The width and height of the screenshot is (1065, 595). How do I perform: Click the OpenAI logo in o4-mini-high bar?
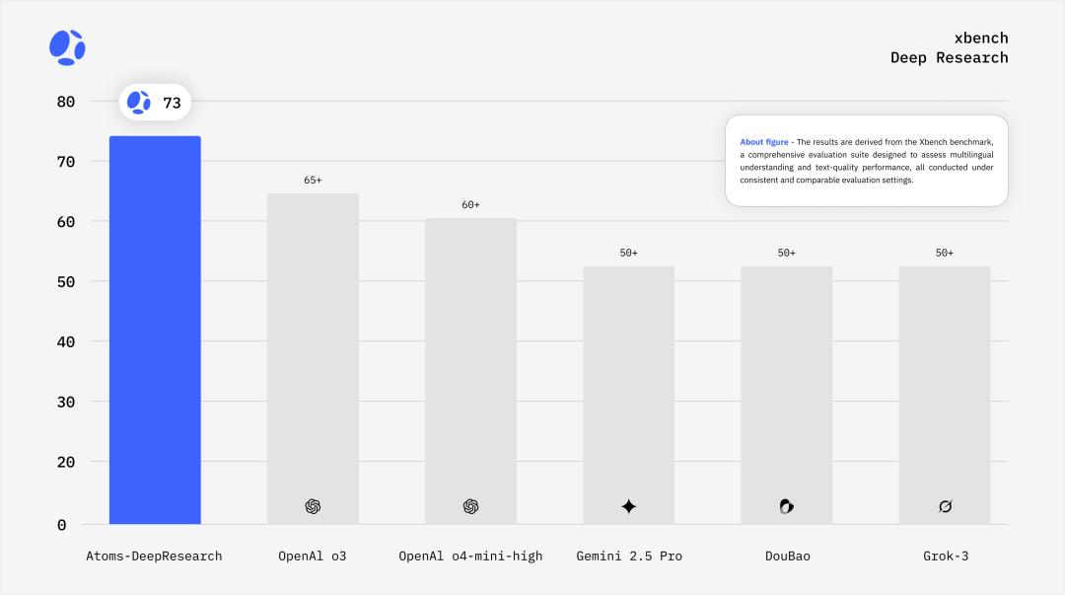470,506
